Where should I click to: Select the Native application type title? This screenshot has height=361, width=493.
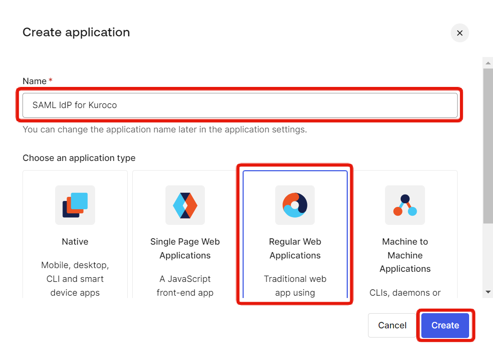75,242
